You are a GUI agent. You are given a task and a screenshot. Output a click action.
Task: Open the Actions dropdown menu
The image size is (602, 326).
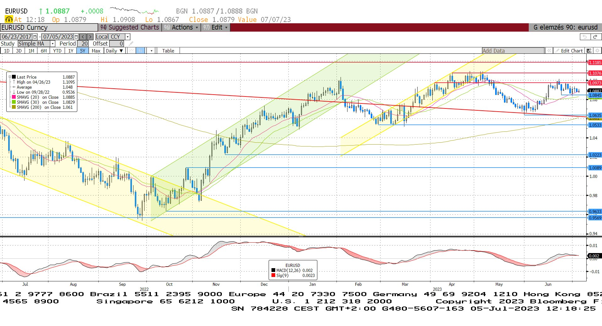(x=181, y=27)
